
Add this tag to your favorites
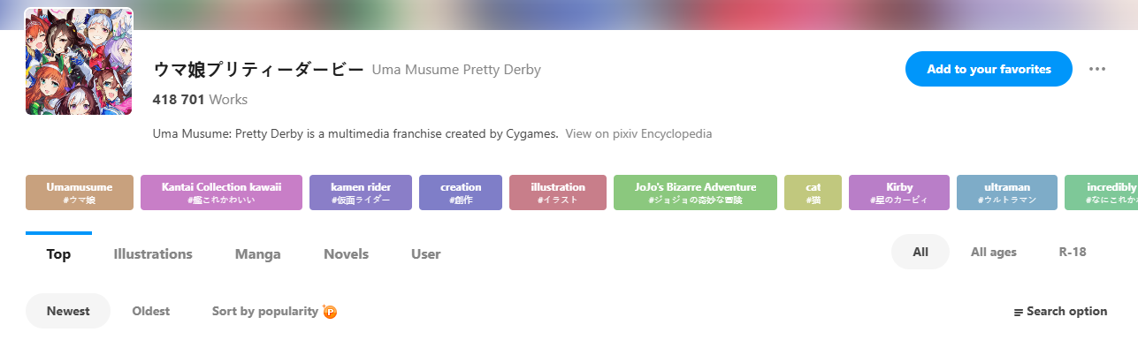[988, 69]
